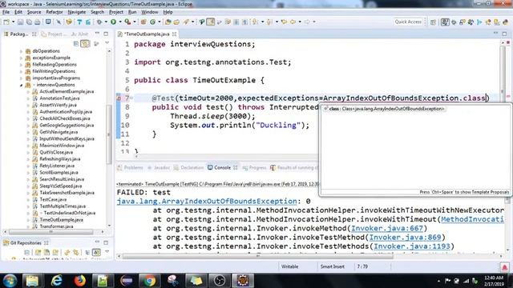This screenshot has width=513, height=288.
Task: Switch to the Progress tab
Action: click(x=255, y=167)
